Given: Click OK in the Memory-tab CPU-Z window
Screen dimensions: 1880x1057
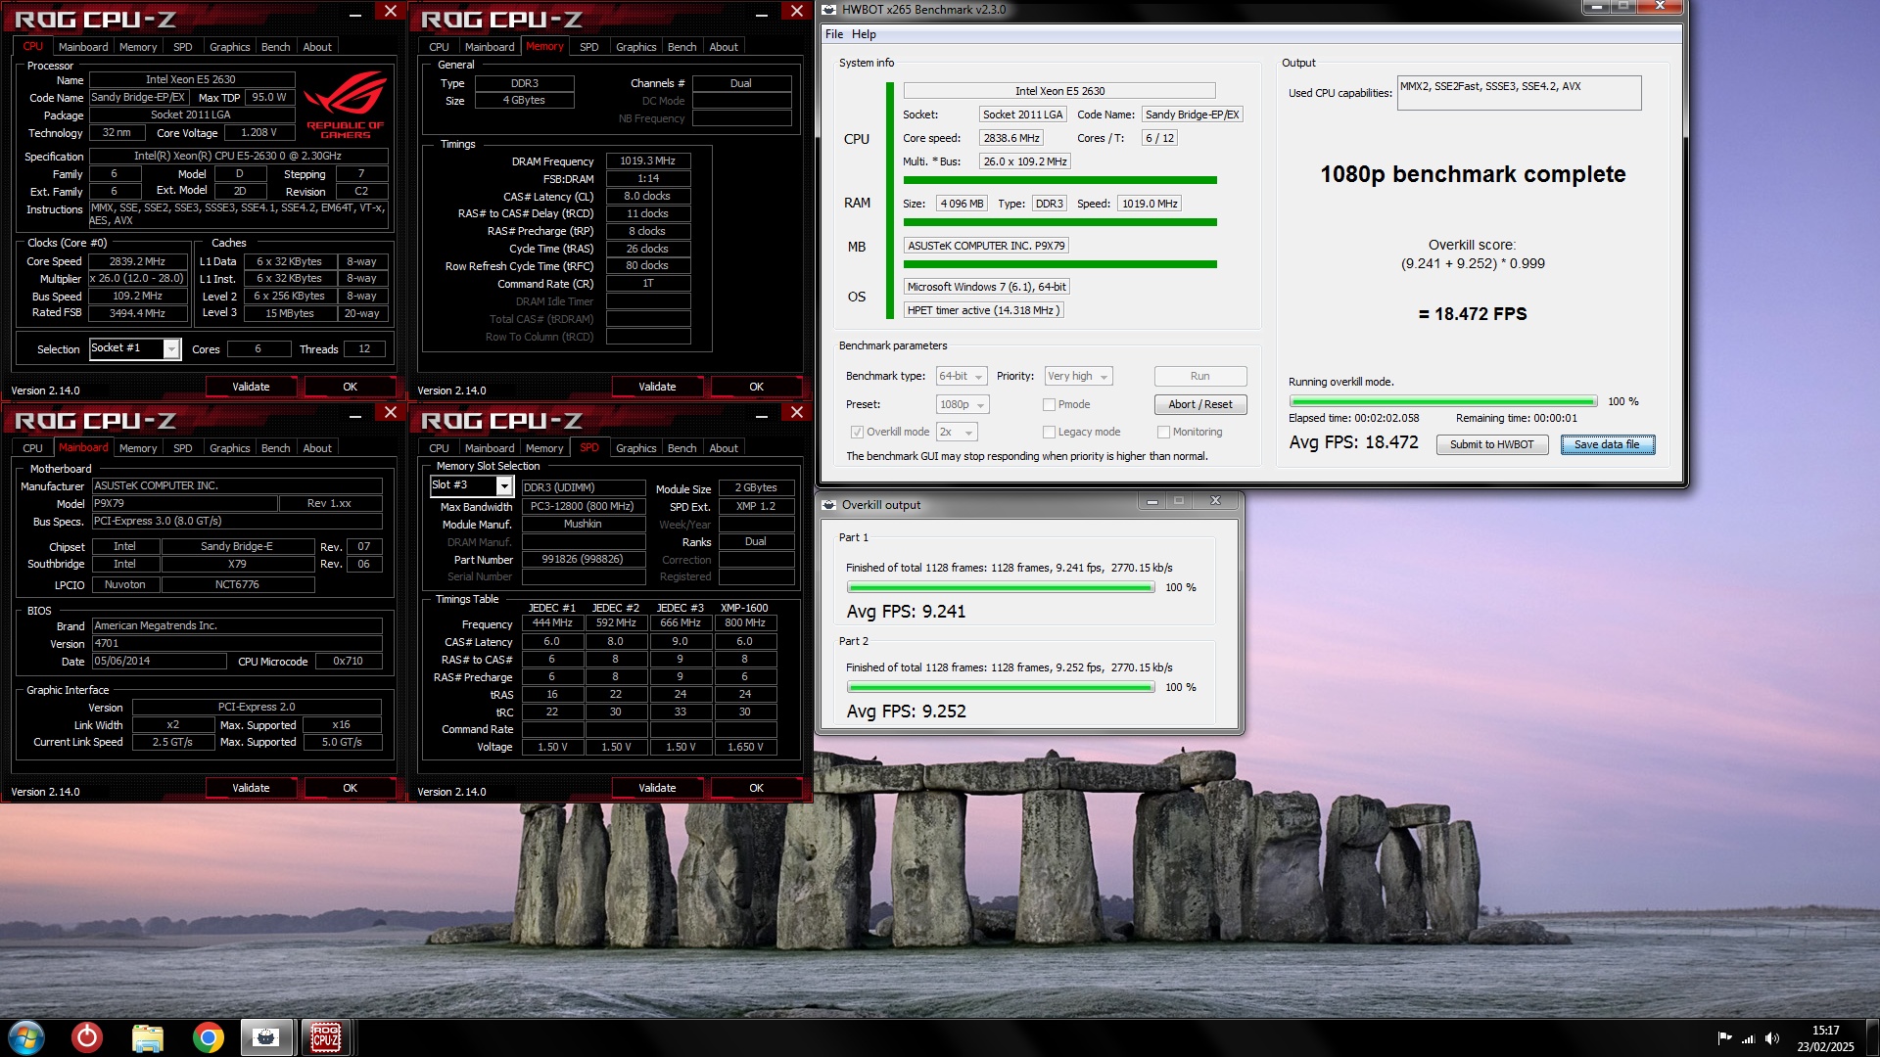Looking at the screenshot, I should 756,387.
